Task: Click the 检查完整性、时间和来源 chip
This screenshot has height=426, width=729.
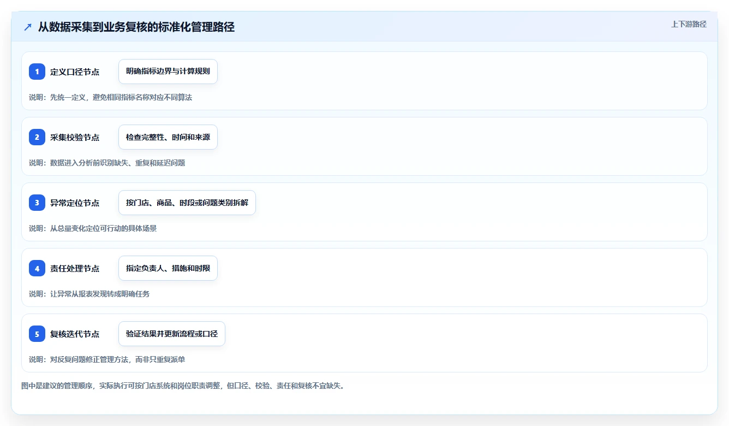Action: [x=168, y=137]
